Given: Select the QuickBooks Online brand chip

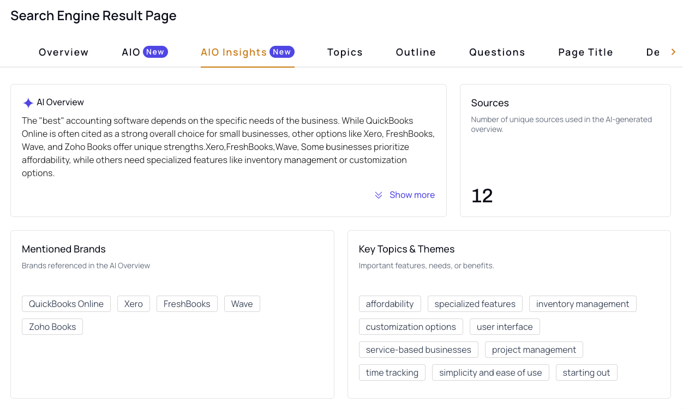Looking at the screenshot, I should [66, 304].
